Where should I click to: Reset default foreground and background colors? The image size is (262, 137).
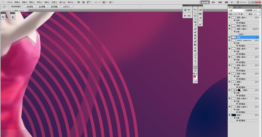[x=194, y=73]
